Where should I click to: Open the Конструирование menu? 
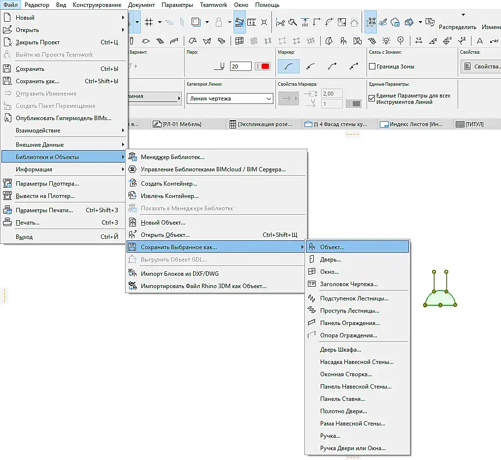pos(97,5)
